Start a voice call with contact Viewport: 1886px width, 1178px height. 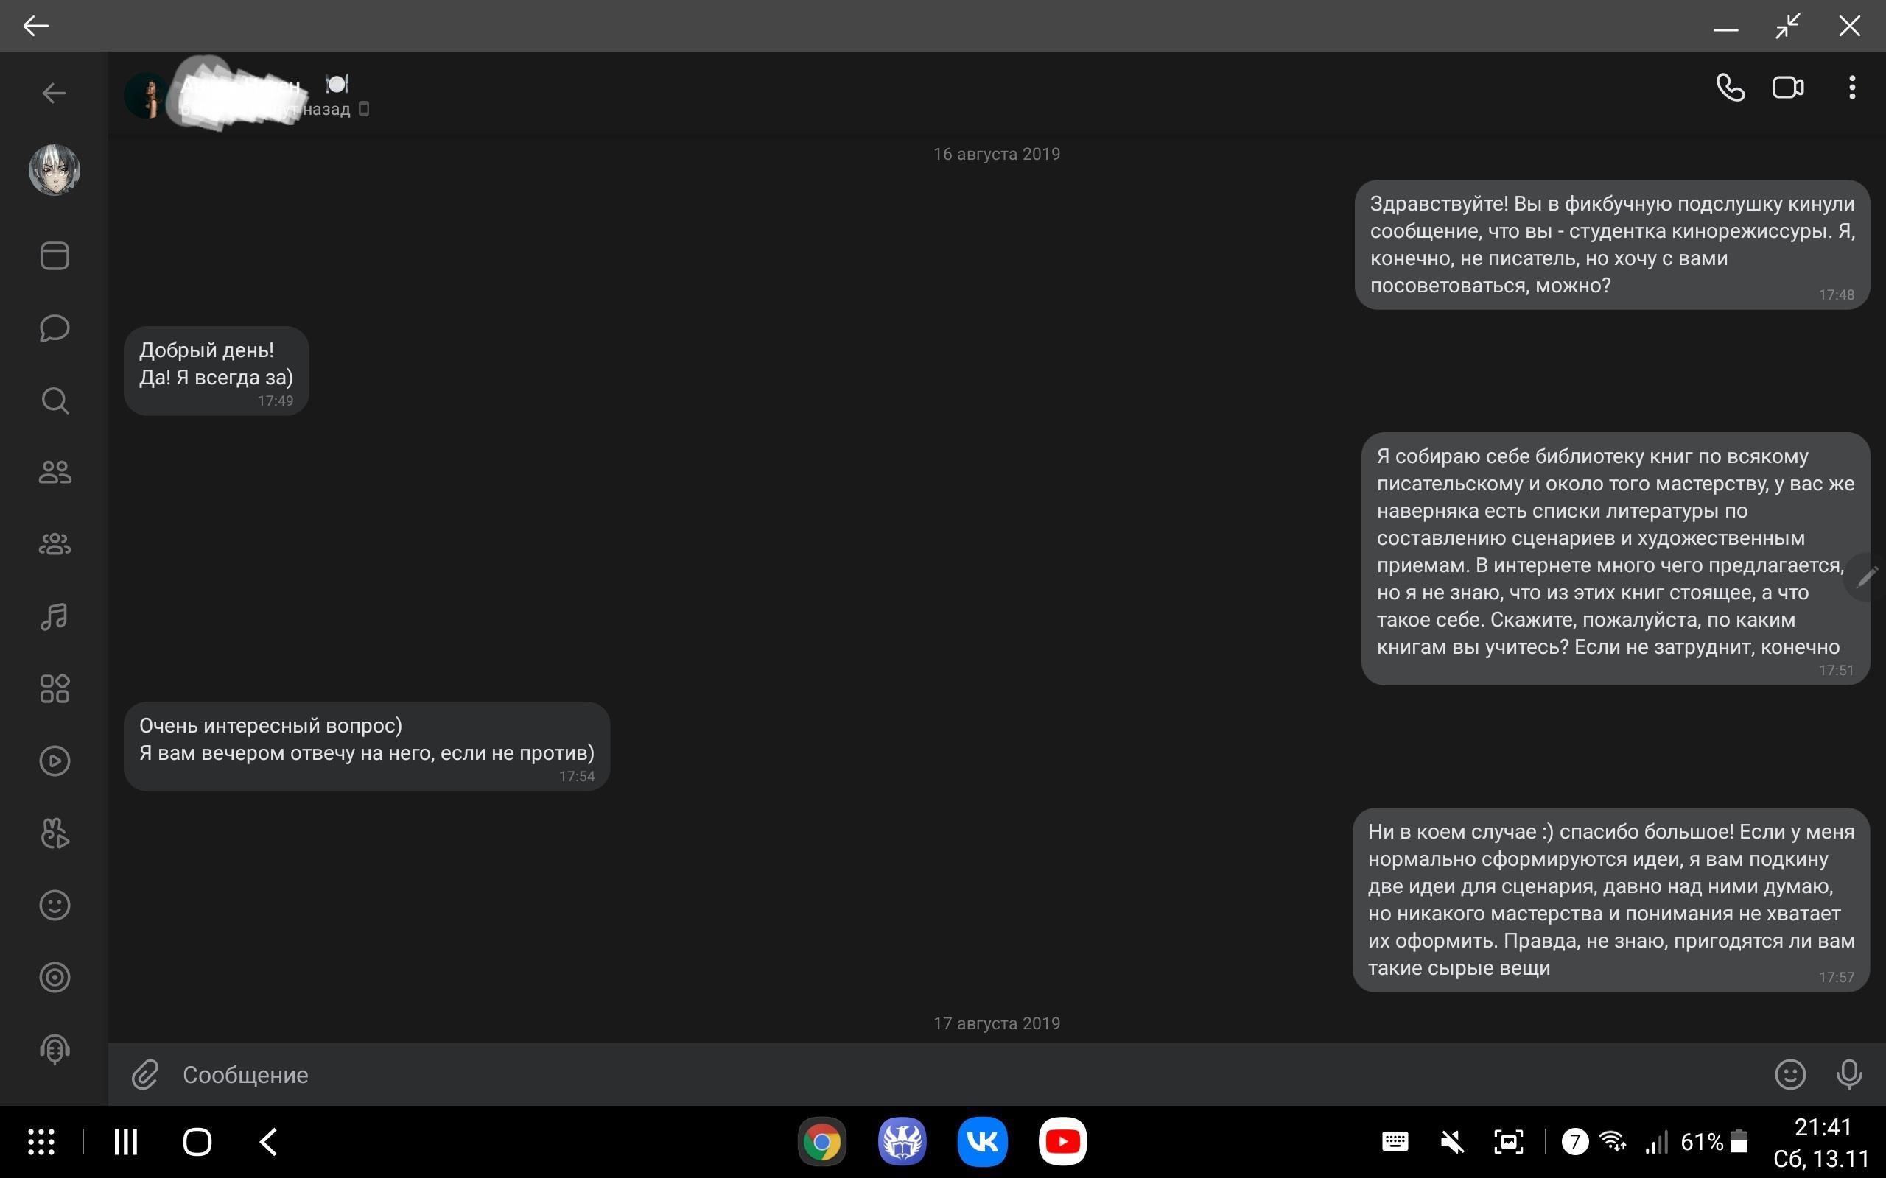tap(1729, 88)
